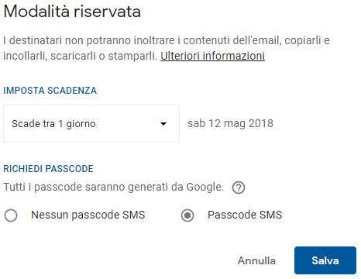Click the word "Google" in passcode note

(x=205, y=187)
